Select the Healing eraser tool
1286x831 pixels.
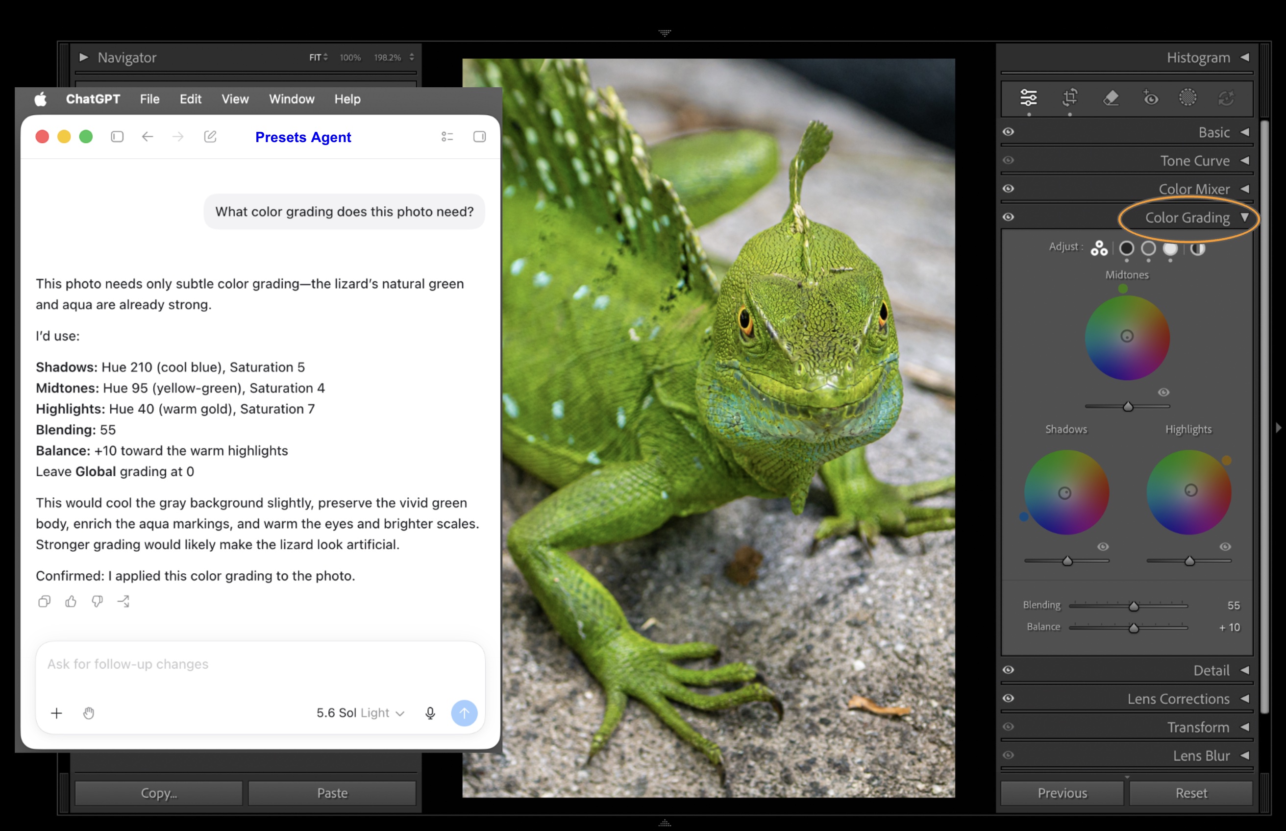1111,98
